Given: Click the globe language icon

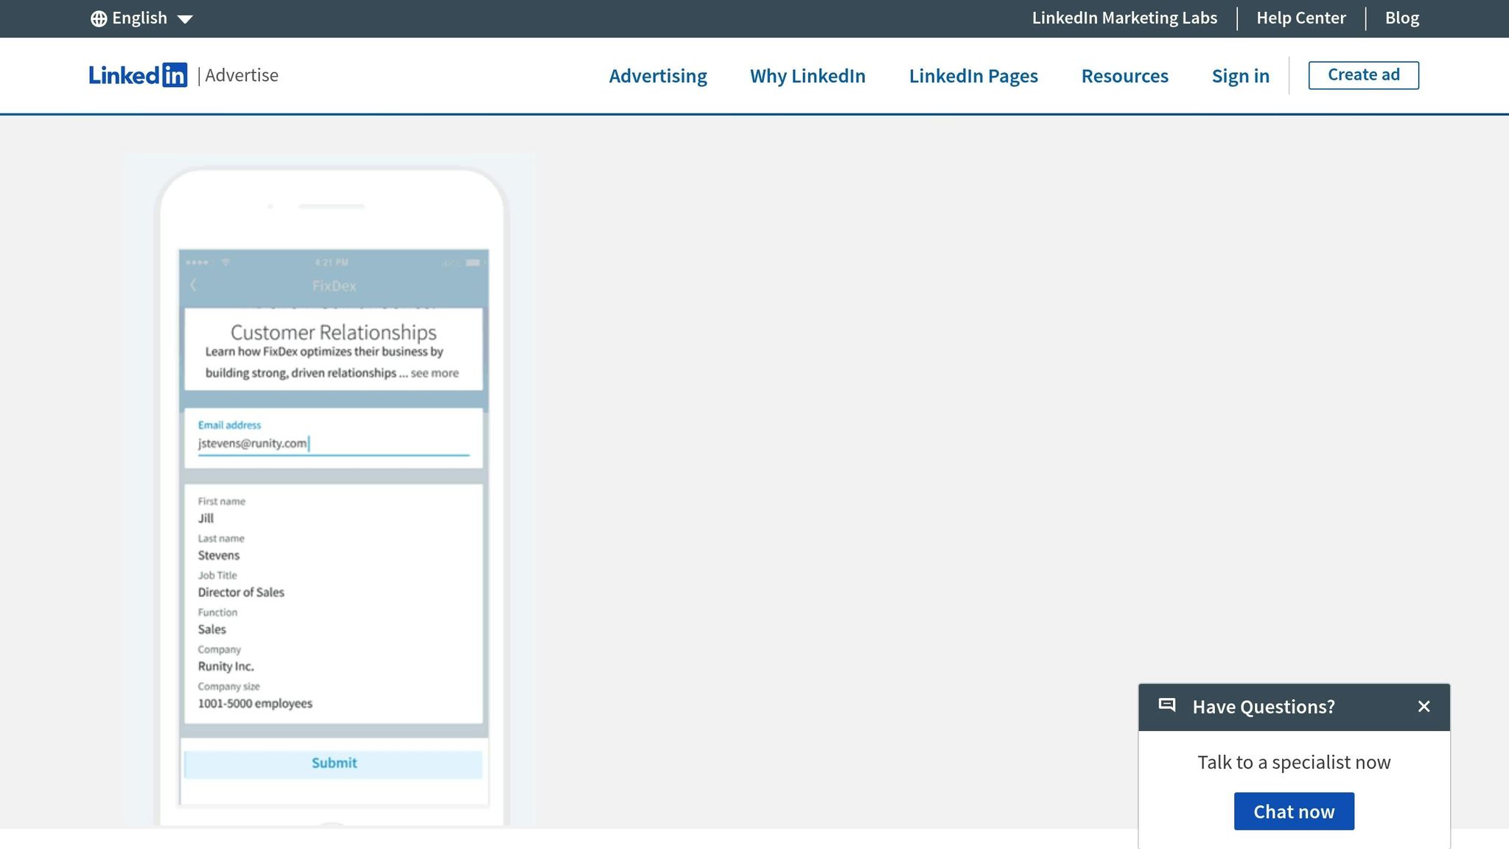Looking at the screenshot, I should click(x=99, y=19).
